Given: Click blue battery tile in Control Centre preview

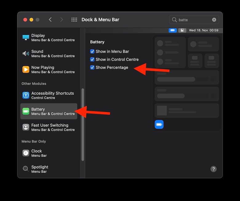Looking at the screenshot, I should 159,124.
